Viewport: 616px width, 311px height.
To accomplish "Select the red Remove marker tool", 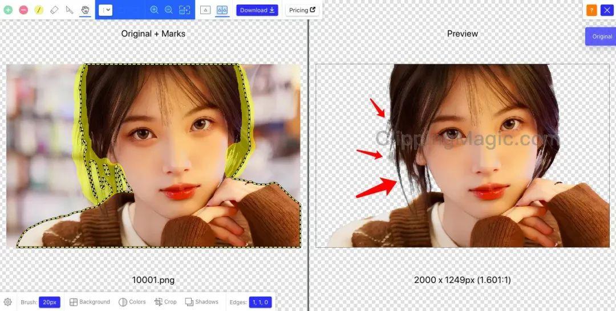I will (x=23, y=10).
